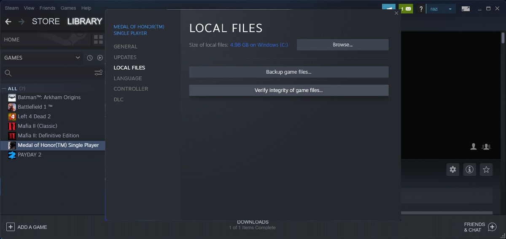Select LOCAL FILES properties section
506x239 pixels.
tap(129, 67)
